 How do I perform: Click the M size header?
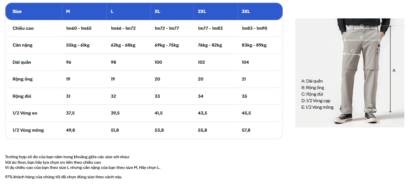[68, 11]
